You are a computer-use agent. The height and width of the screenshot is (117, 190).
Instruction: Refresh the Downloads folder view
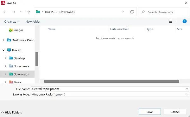(x=132, y=12)
